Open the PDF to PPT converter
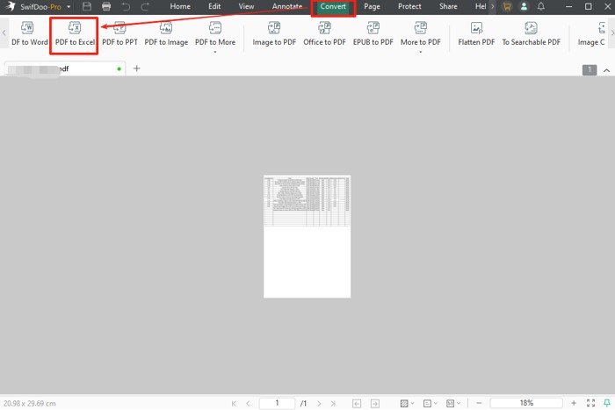This screenshot has height=410, width=615. coord(119,34)
